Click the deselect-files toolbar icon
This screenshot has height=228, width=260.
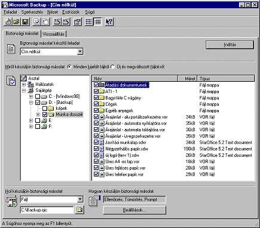point(45,21)
